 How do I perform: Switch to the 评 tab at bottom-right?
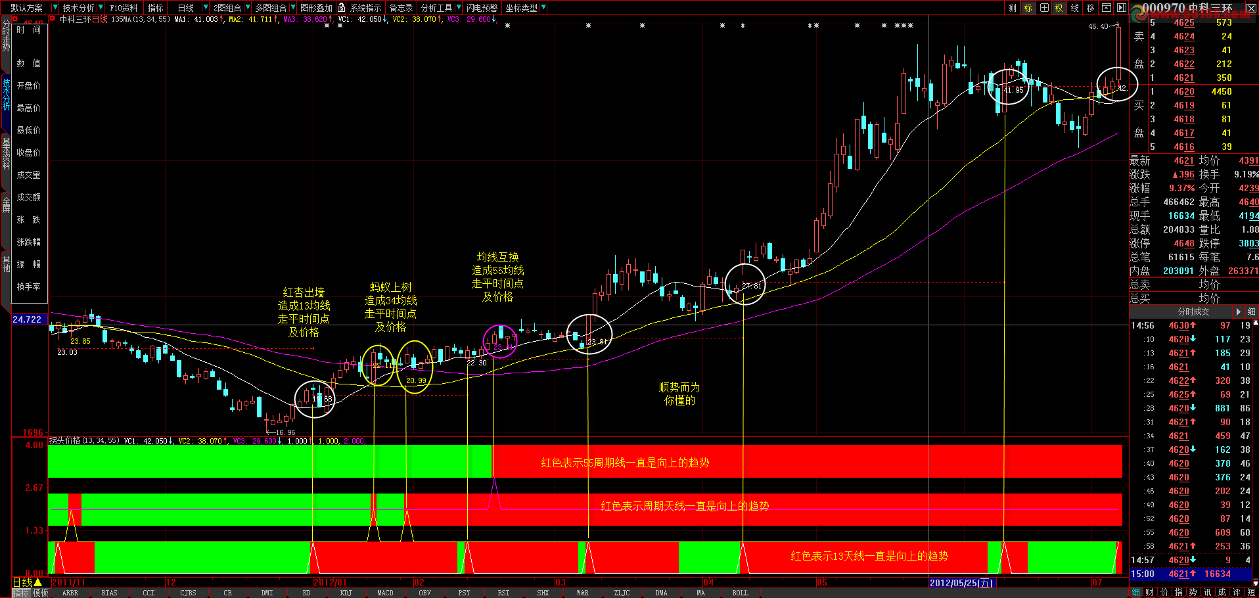point(1237,592)
